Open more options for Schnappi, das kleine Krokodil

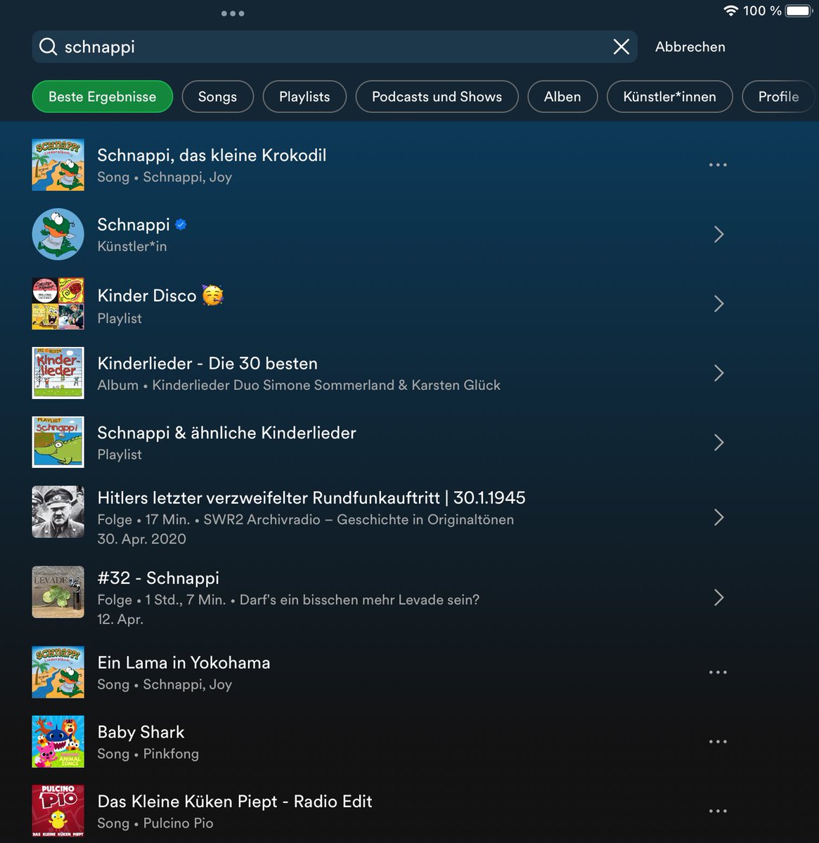pyautogui.click(x=718, y=165)
